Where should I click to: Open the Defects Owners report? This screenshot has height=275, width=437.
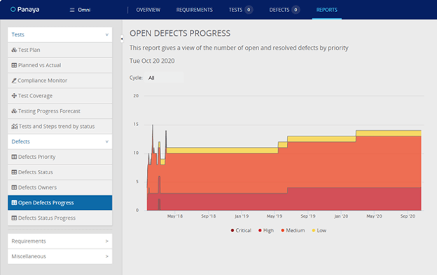tap(60, 188)
